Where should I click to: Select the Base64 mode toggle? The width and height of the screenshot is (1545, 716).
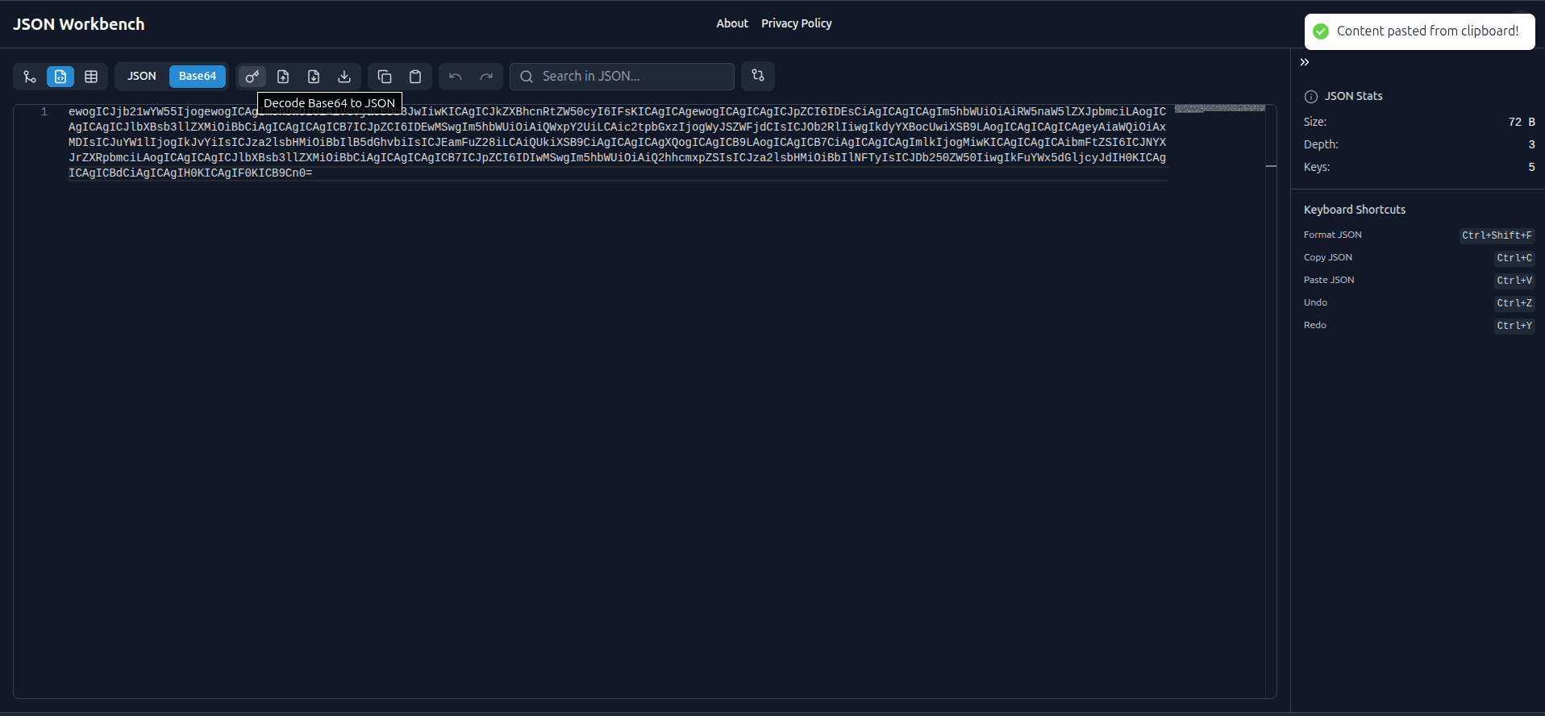[198, 77]
